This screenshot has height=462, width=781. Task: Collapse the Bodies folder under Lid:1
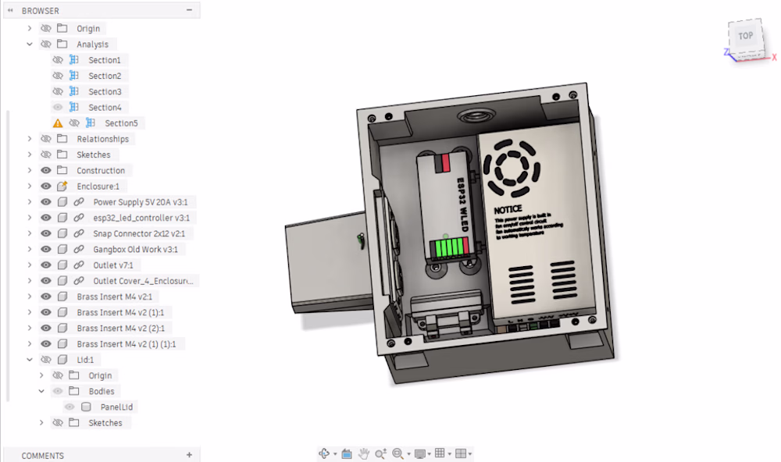pyautogui.click(x=41, y=391)
